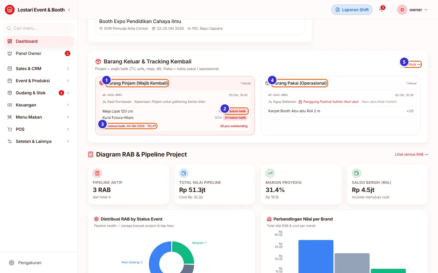Click the POS cart icon
The height and width of the screenshot is (273, 438).
pyautogui.click(x=10, y=129)
